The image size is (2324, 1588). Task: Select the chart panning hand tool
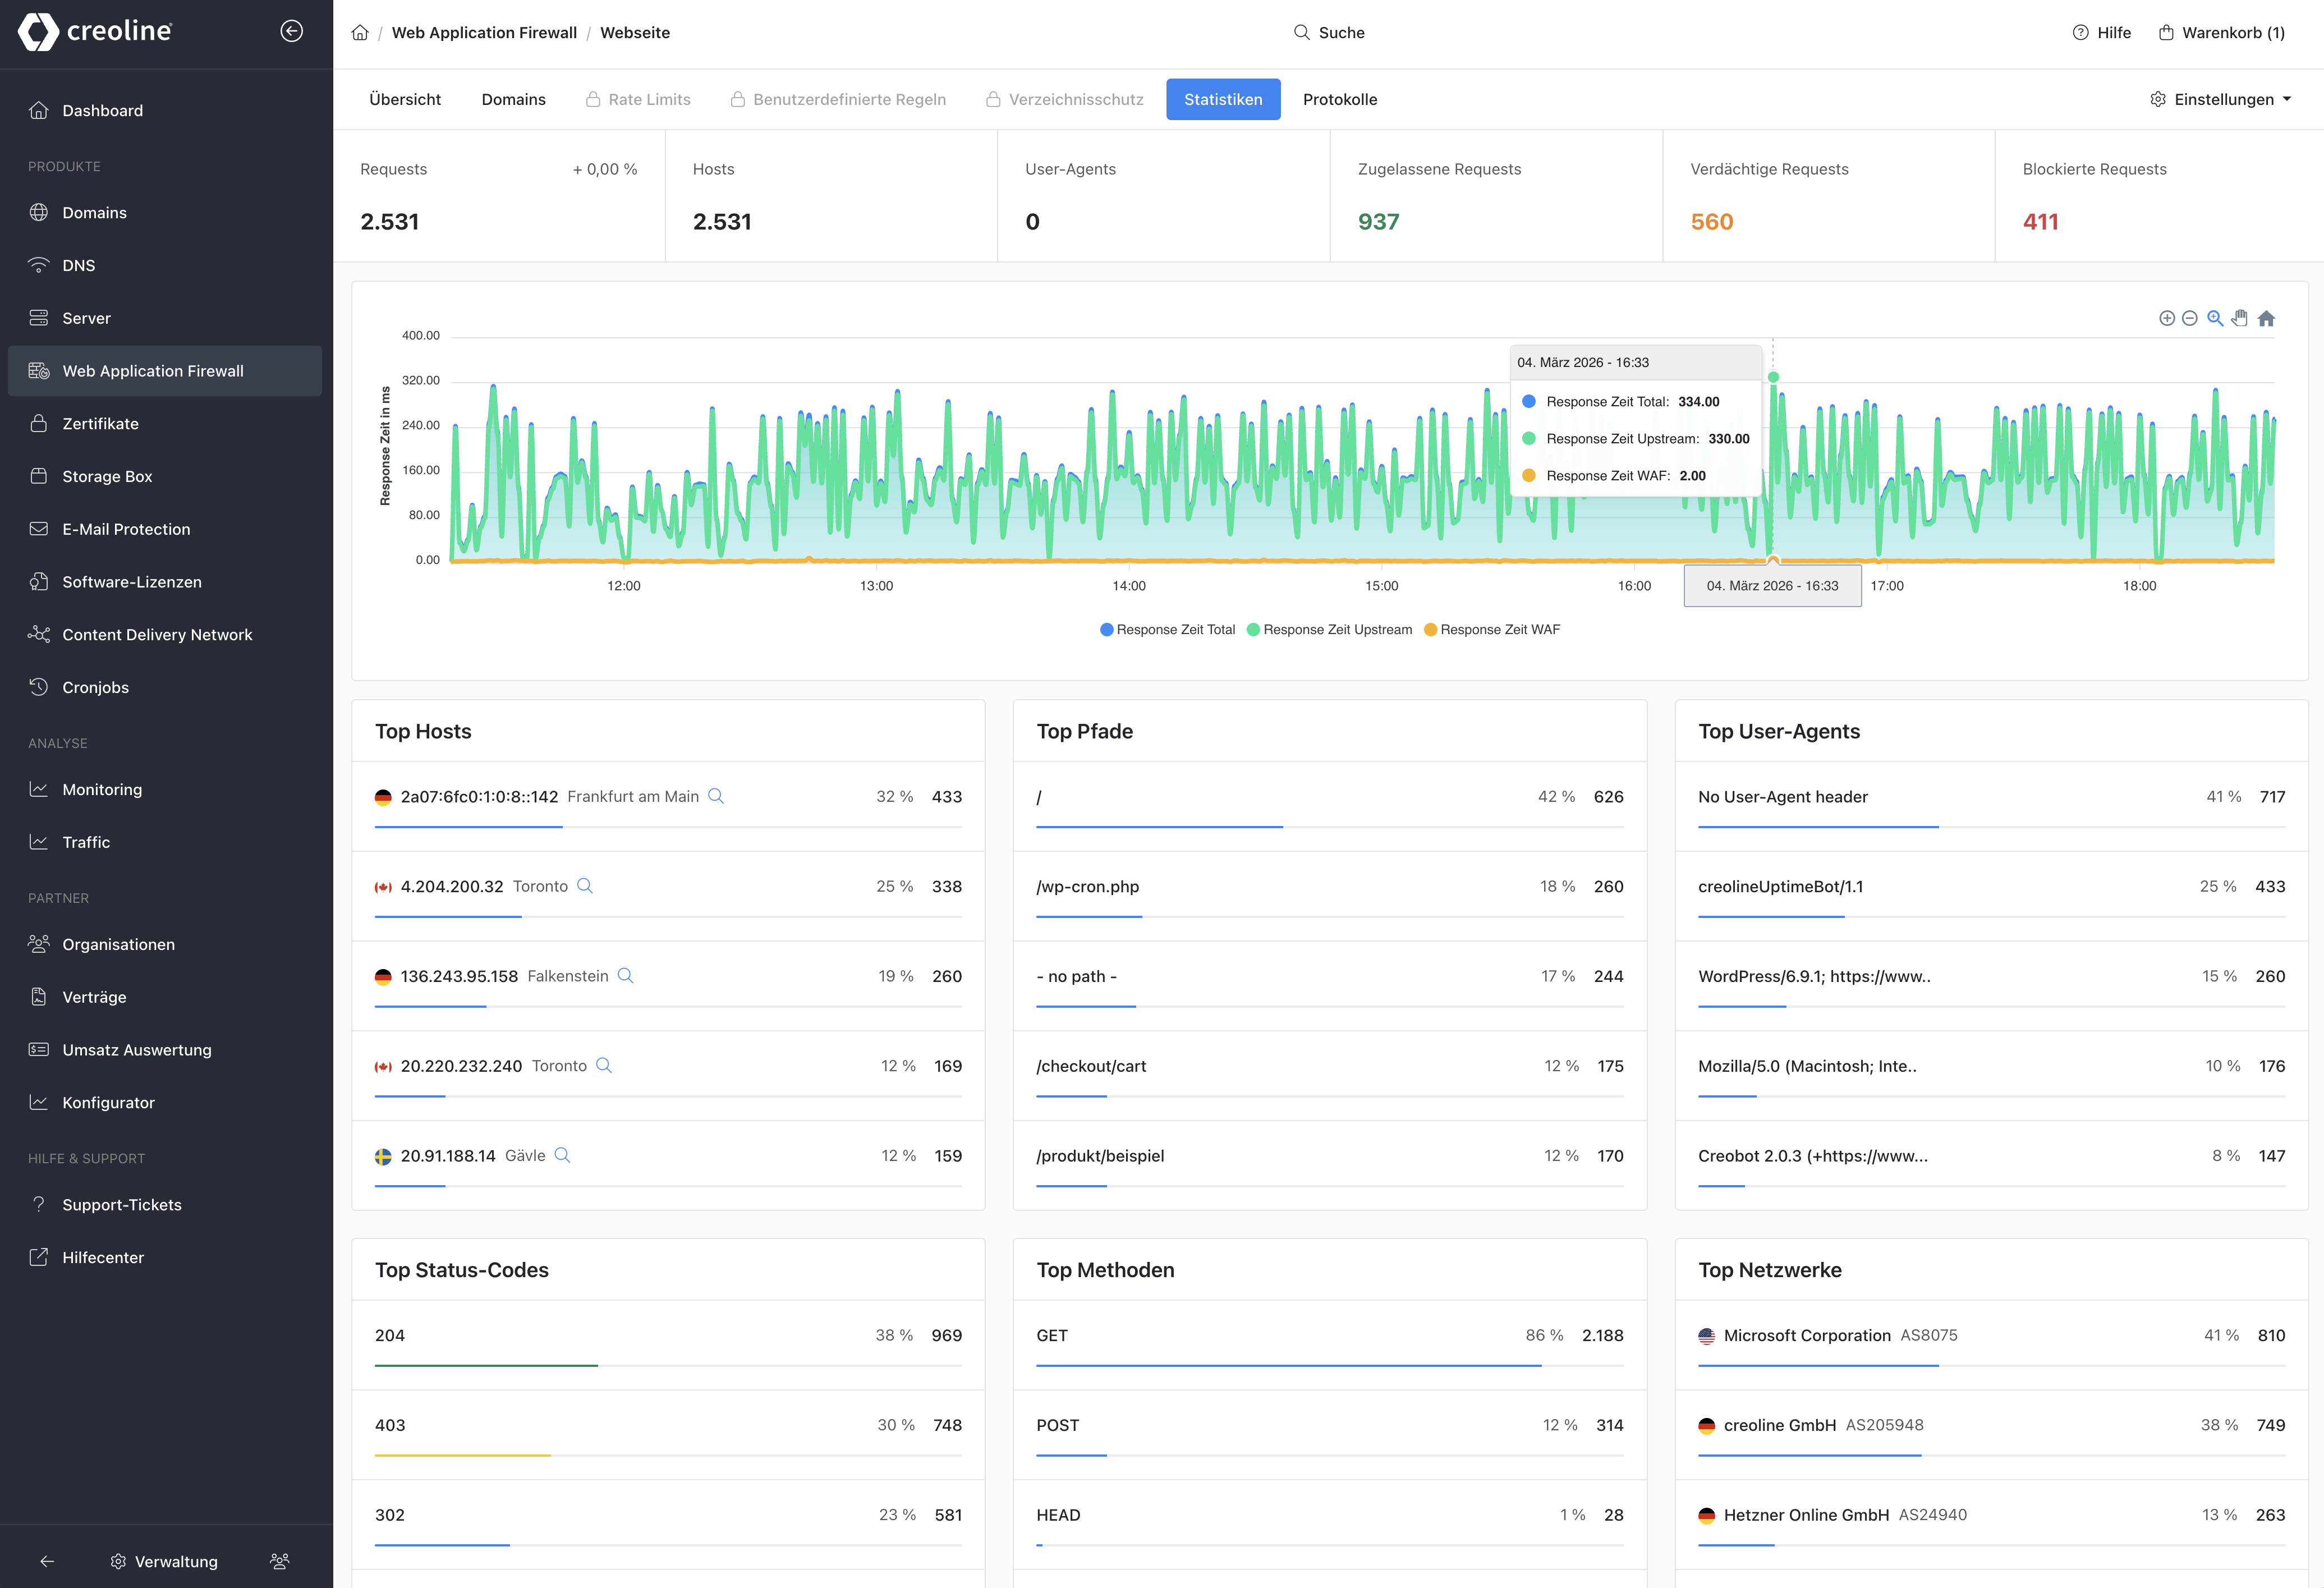click(x=2240, y=318)
